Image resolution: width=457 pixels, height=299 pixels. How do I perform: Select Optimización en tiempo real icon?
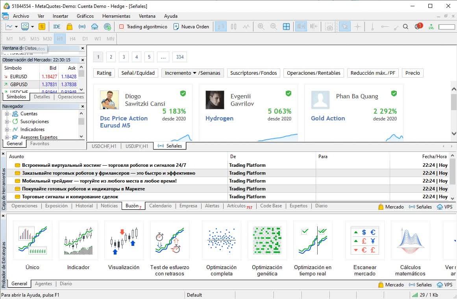click(x=313, y=240)
